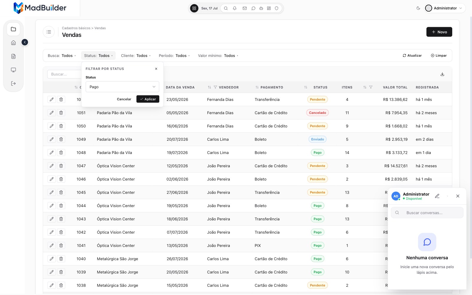Click Limpar to clear filters
Image resolution: width=472 pixels, height=295 pixels.
point(439,55)
